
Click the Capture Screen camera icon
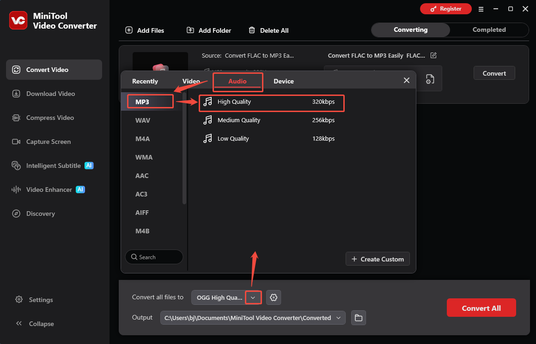[16, 142]
